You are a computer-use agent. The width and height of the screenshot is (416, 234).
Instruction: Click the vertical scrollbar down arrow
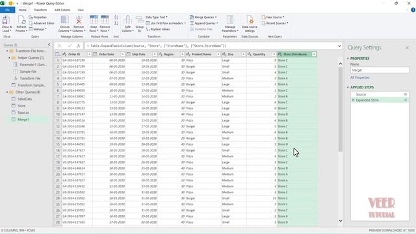click(x=341, y=221)
